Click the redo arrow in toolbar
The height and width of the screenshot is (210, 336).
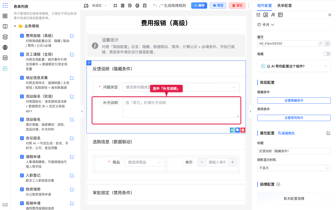tap(161, 6)
